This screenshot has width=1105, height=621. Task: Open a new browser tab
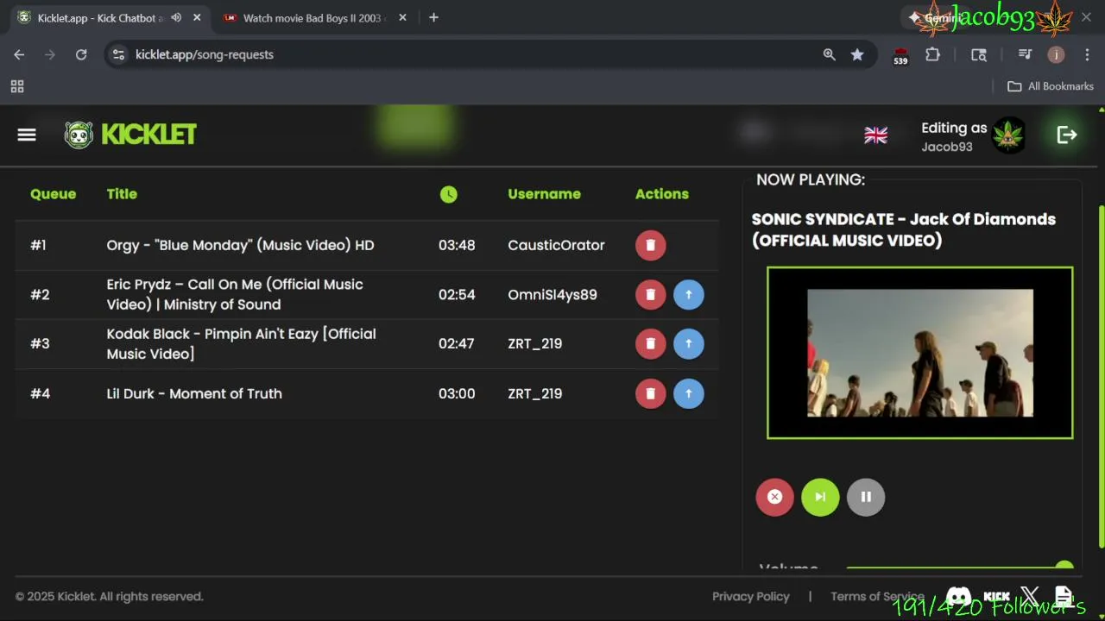click(x=433, y=17)
